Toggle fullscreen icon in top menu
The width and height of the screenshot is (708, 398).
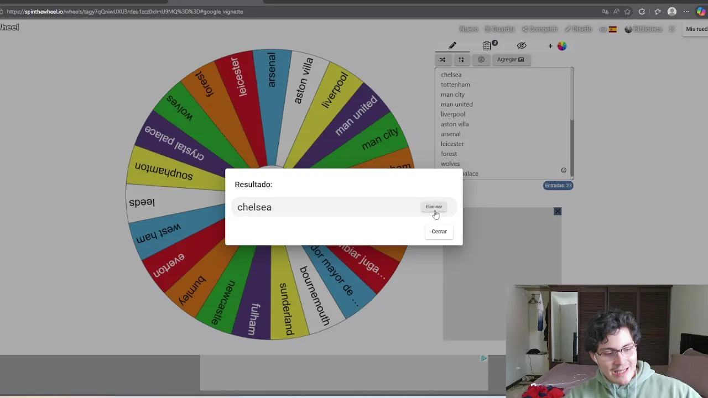(672, 29)
